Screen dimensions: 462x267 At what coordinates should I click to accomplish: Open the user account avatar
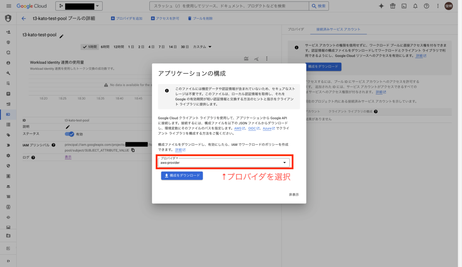click(449, 6)
